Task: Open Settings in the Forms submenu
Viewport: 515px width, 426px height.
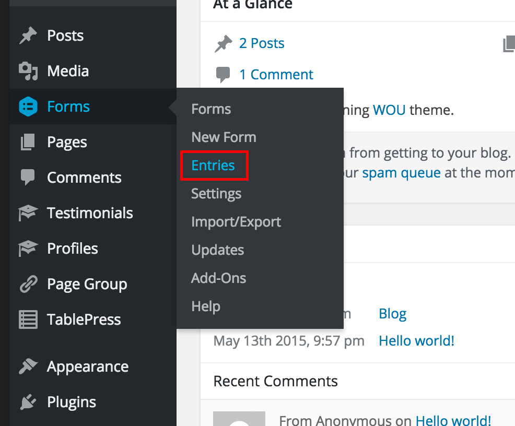Action: [x=216, y=194]
